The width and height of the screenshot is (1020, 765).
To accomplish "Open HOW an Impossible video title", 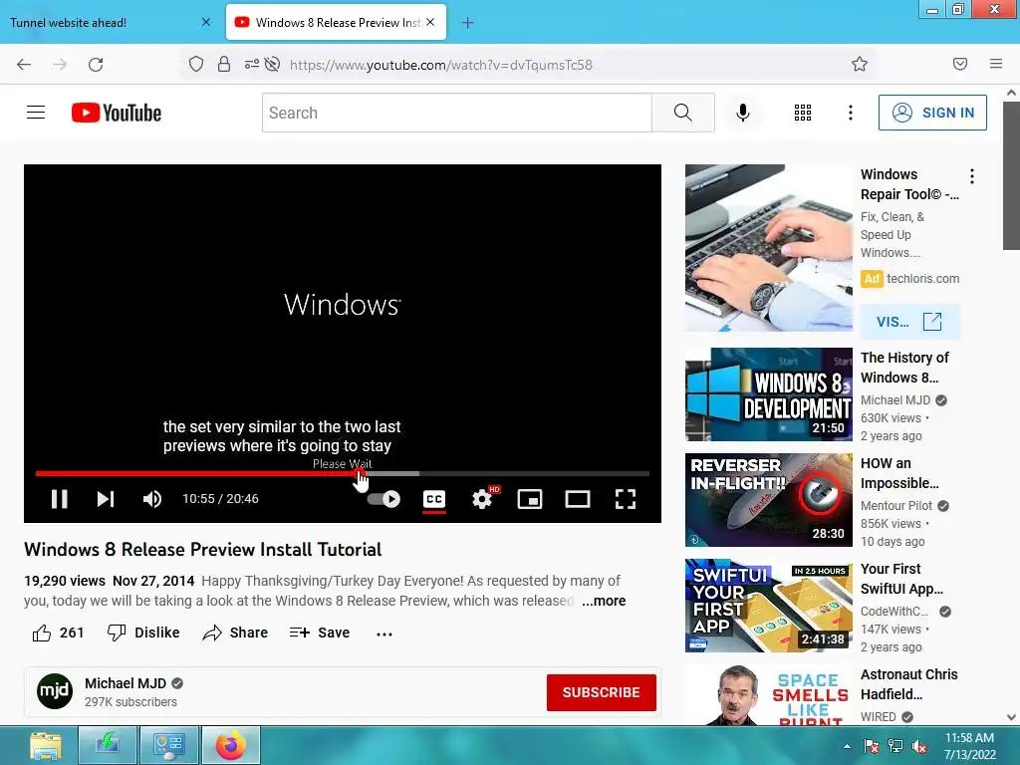I will (x=899, y=473).
